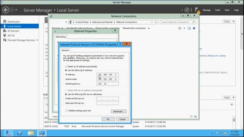Open Network Connections help icon
244x137 pixels.
click(194, 28)
